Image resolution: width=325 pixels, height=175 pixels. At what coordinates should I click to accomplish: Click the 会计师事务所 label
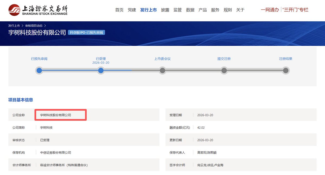pos(22,165)
